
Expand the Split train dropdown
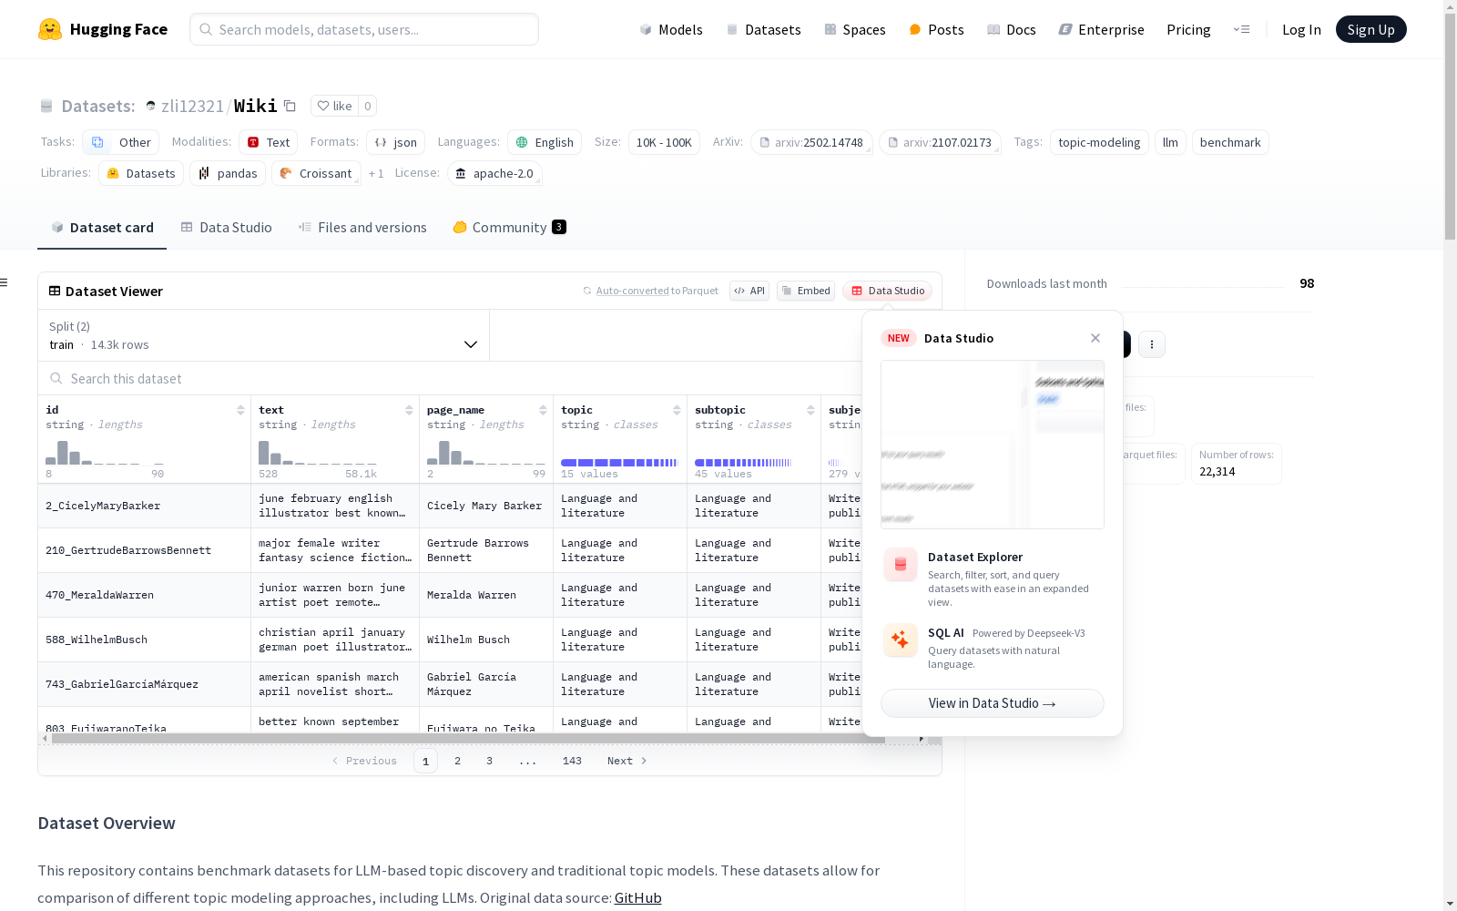(x=264, y=335)
